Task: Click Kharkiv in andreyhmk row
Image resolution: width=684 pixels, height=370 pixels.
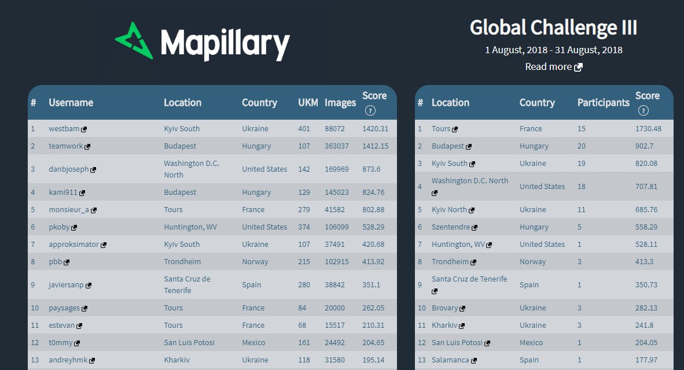Action: (x=176, y=360)
